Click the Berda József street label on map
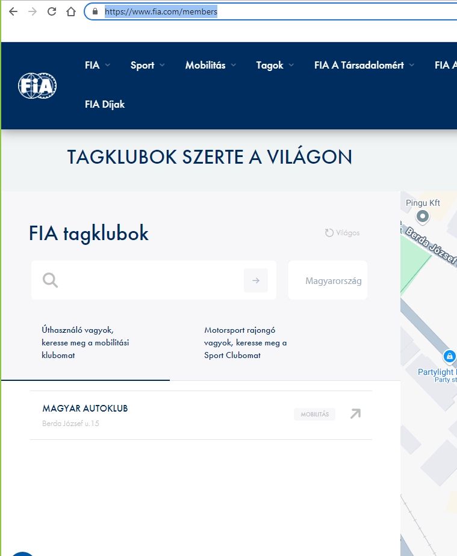457x556 pixels. coord(431,245)
